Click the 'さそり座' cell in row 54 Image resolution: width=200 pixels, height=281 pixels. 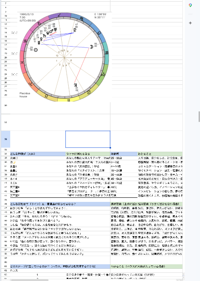click(60, 237)
